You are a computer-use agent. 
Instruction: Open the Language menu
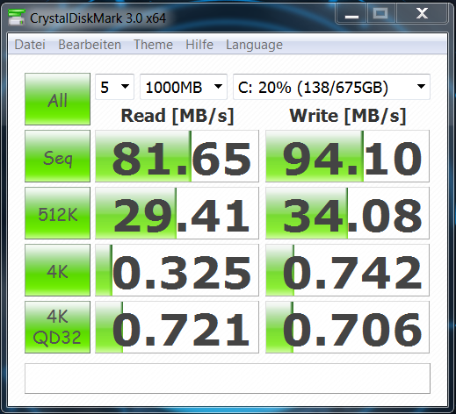254,45
